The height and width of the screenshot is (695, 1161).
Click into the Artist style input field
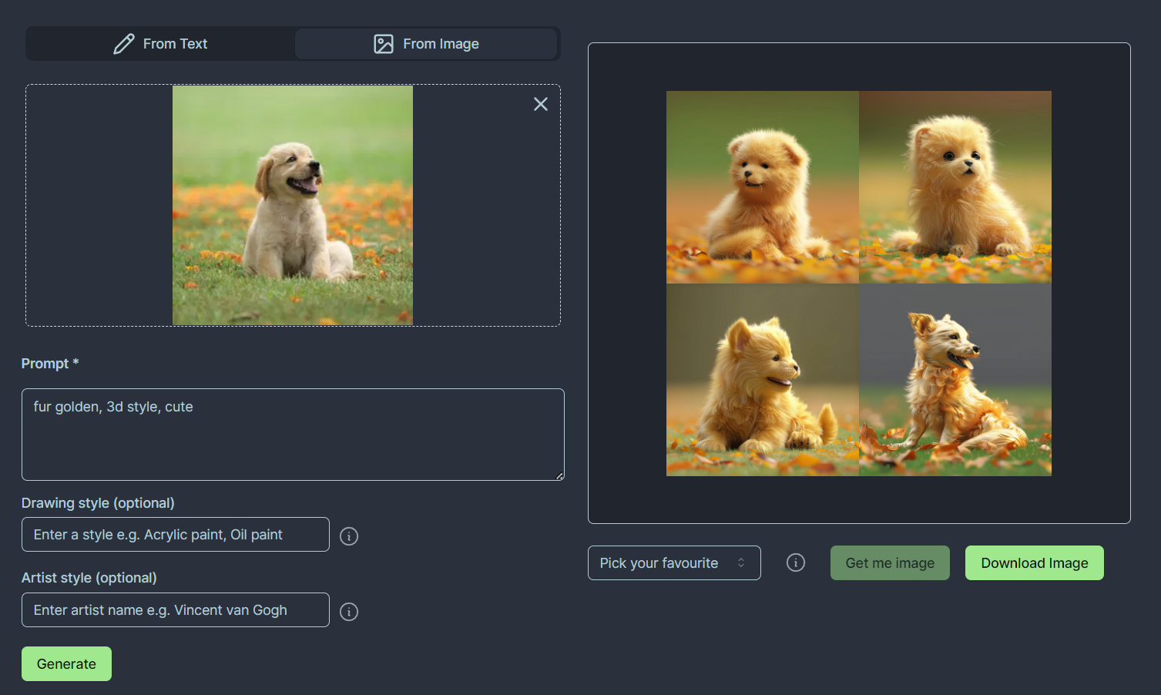pyautogui.click(x=176, y=610)
